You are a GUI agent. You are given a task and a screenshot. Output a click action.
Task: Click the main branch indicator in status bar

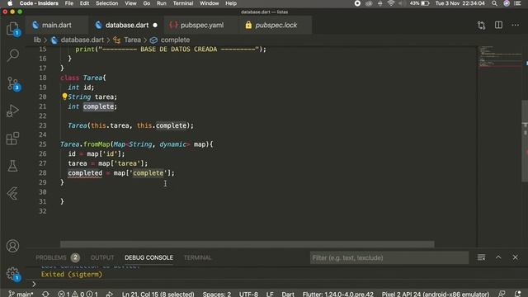coord(21,294)
